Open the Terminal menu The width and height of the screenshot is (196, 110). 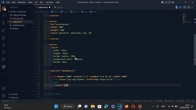click(x=49, y=2)
